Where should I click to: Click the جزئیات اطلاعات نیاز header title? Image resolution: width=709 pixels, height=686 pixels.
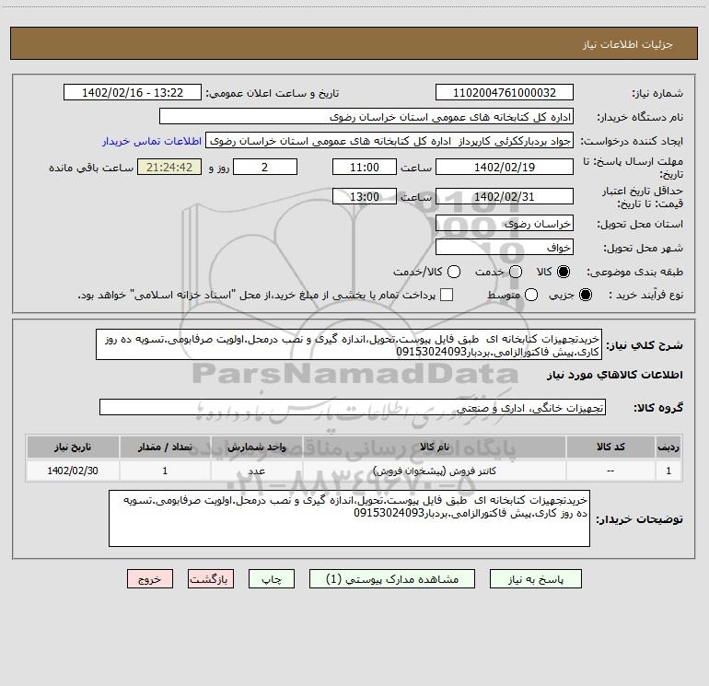click(628, 44)
